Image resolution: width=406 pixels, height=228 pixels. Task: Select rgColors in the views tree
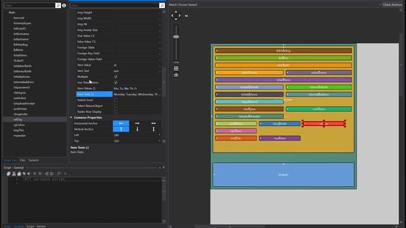click(x=19, y=125)
